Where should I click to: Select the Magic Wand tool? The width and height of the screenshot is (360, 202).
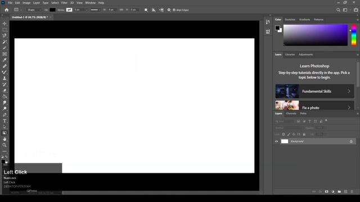(x=4, y=42)
